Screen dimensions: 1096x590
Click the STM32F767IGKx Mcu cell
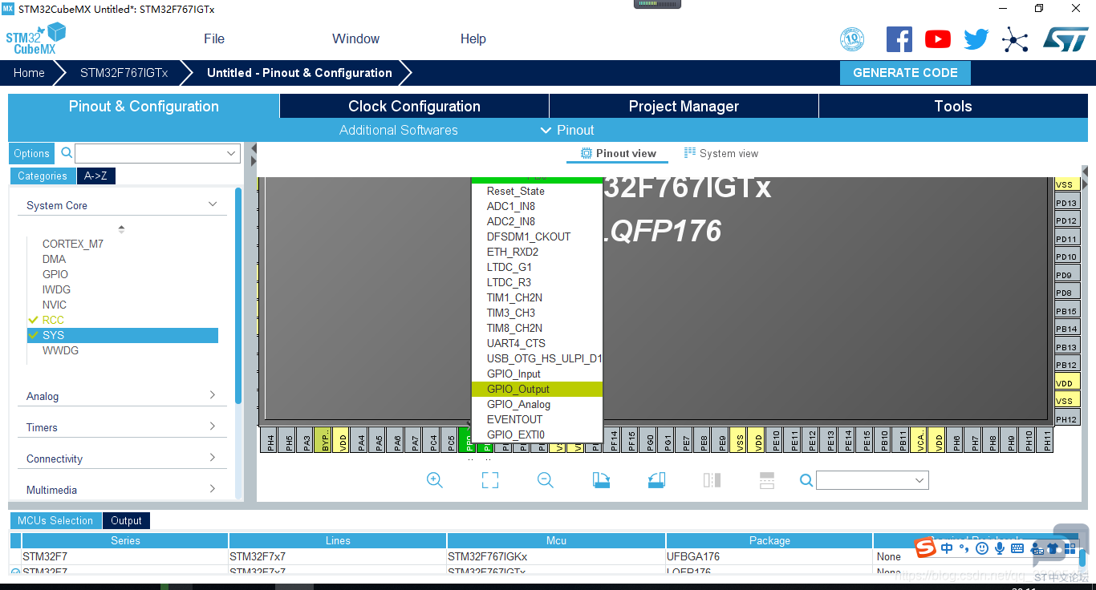click(x=556, y=556)
